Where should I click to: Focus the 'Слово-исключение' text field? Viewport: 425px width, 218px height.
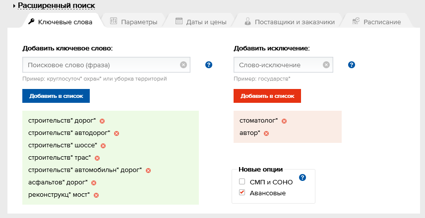[x=278, y=65]
